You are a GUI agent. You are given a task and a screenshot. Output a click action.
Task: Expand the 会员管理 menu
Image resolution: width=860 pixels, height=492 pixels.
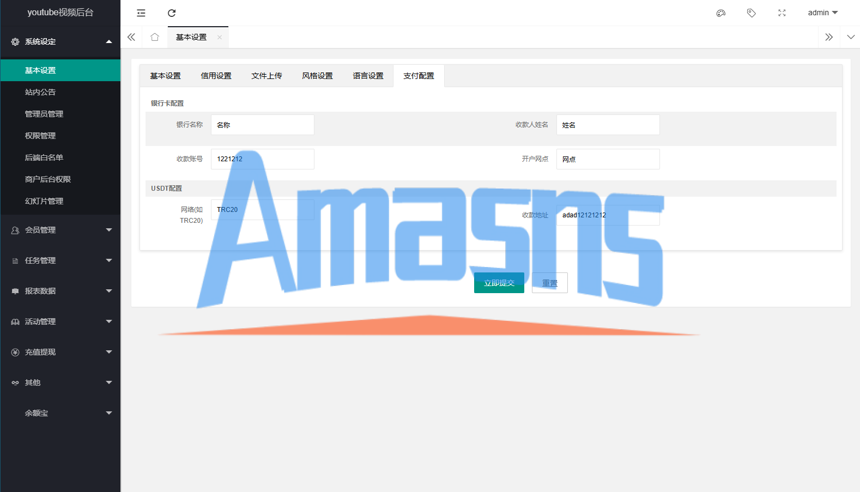[x=60, y=230]
